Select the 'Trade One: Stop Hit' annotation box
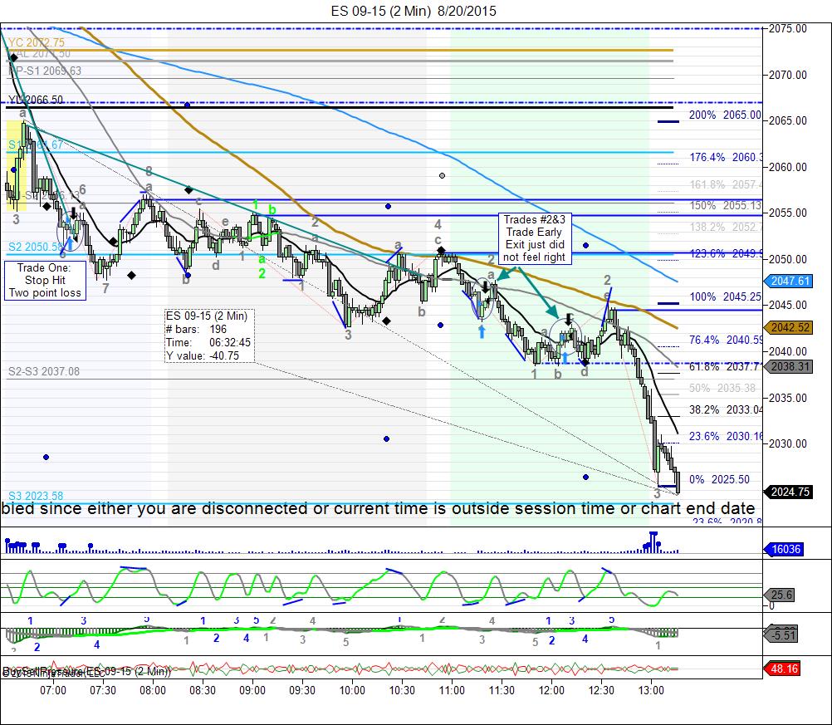The image size is (832, 725). tap(45, 280)
